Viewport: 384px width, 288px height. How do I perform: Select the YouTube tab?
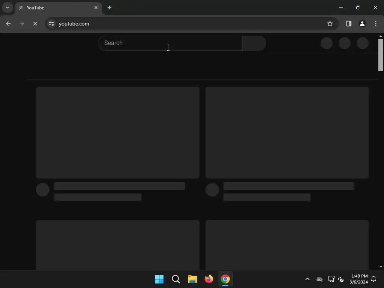coord(59,8)
